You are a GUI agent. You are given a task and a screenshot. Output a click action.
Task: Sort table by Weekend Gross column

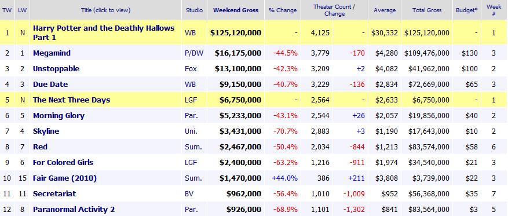236,10
